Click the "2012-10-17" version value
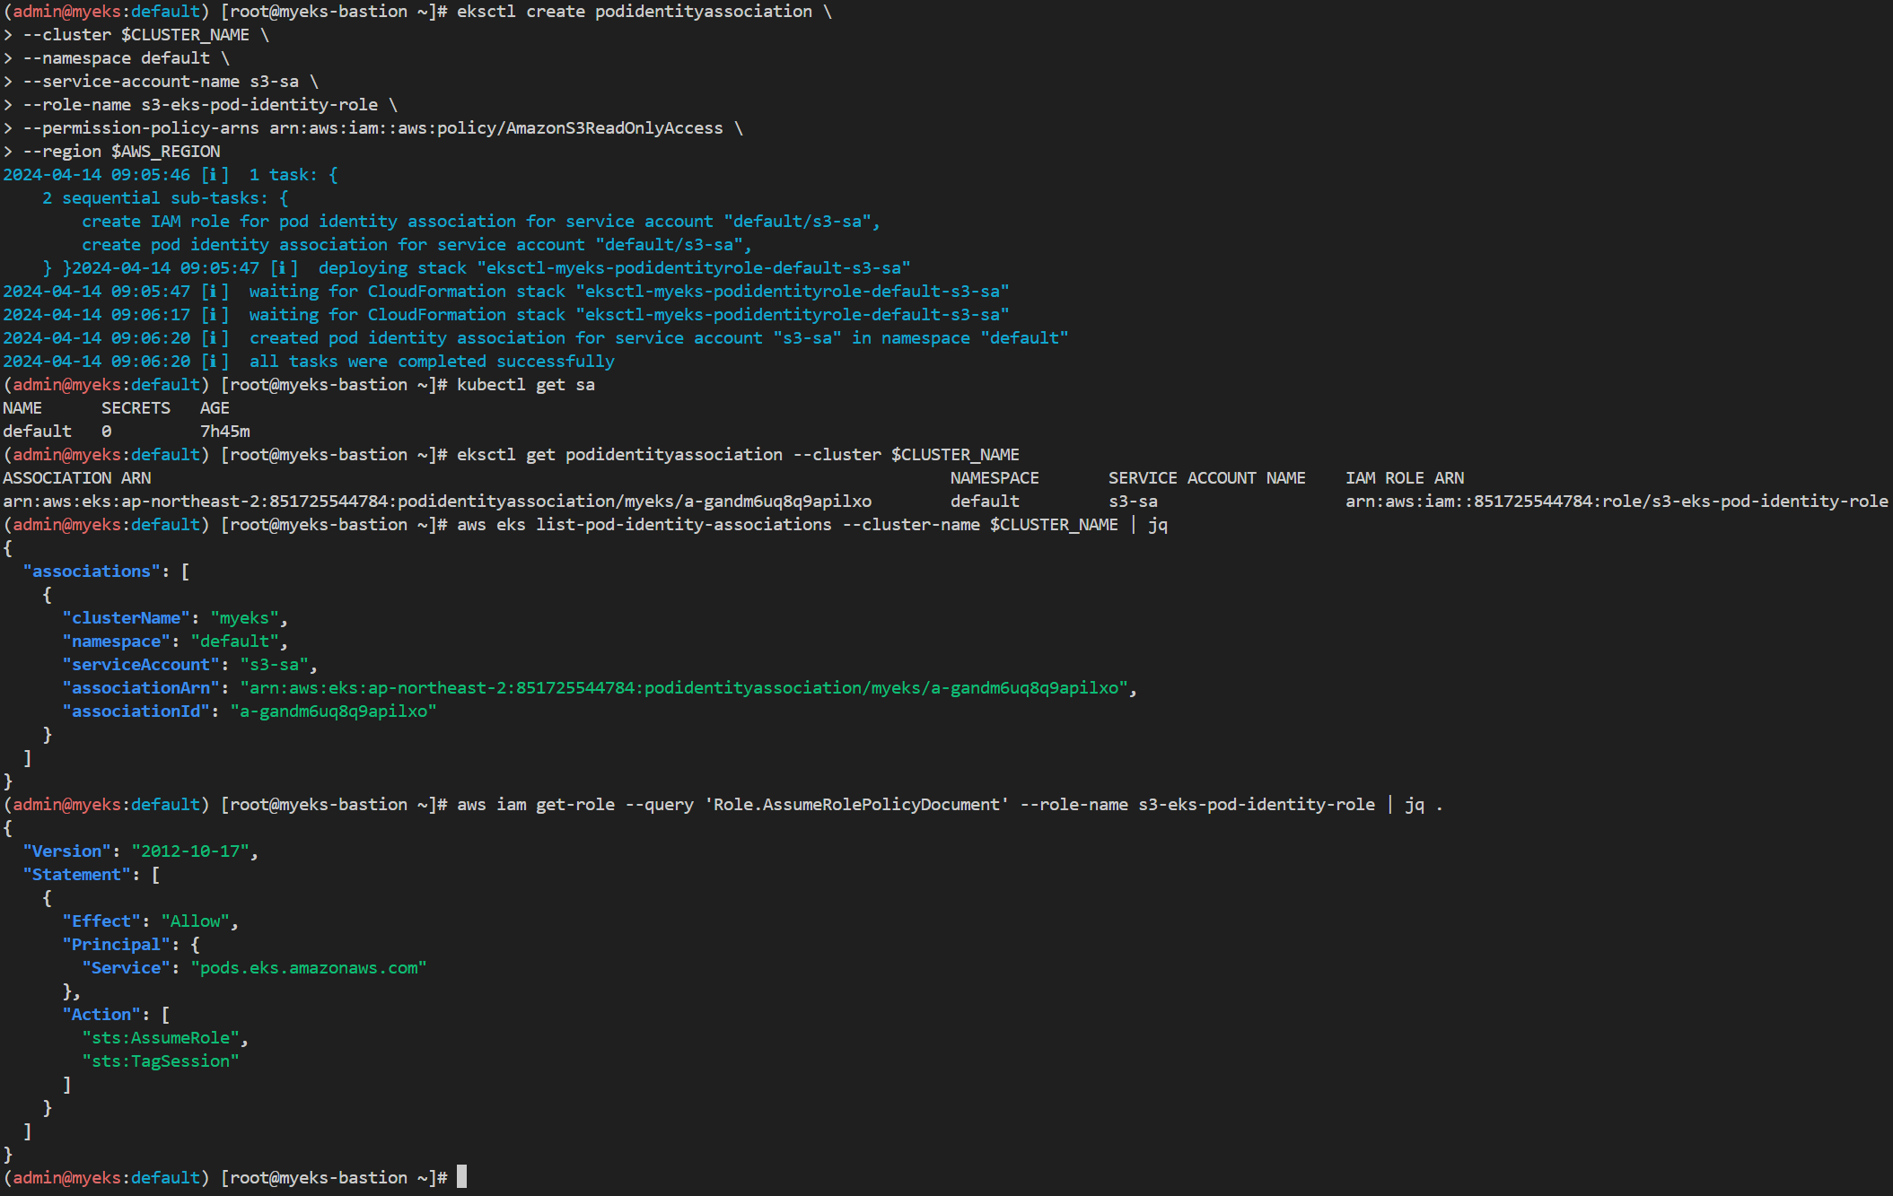Image resolution: width=1893 pixels, height=1196 pixels. coord(190,851)
